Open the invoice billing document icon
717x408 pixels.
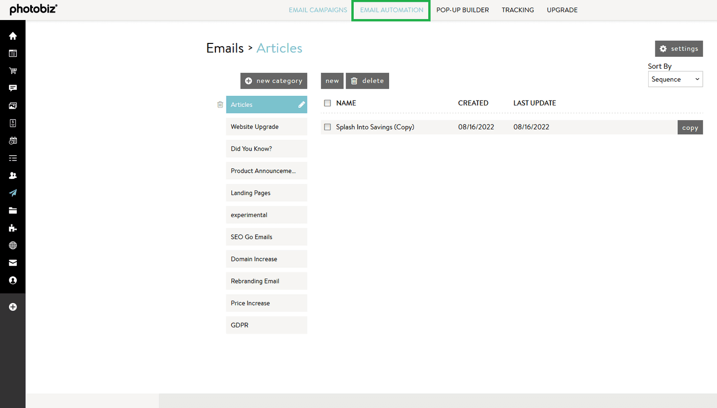point(13,123)
